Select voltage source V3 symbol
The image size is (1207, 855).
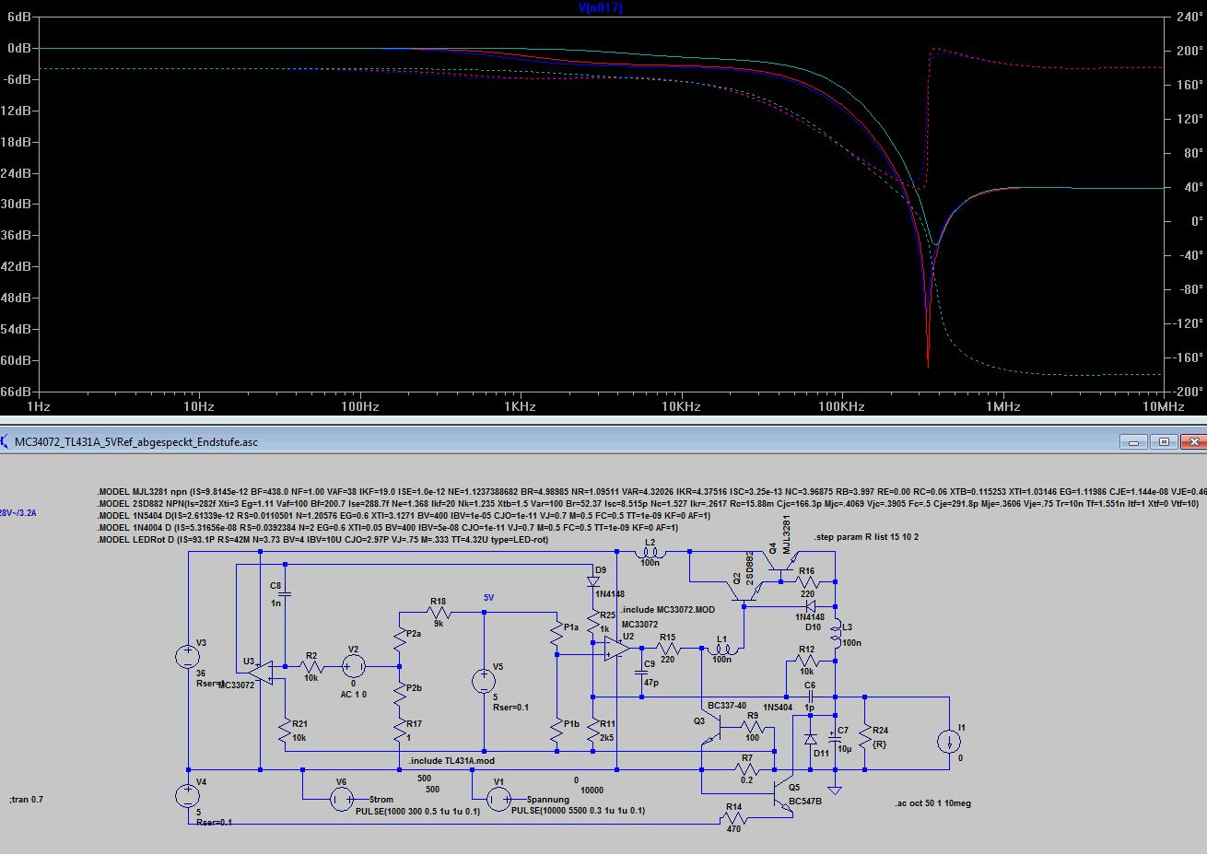click(188, 657)
